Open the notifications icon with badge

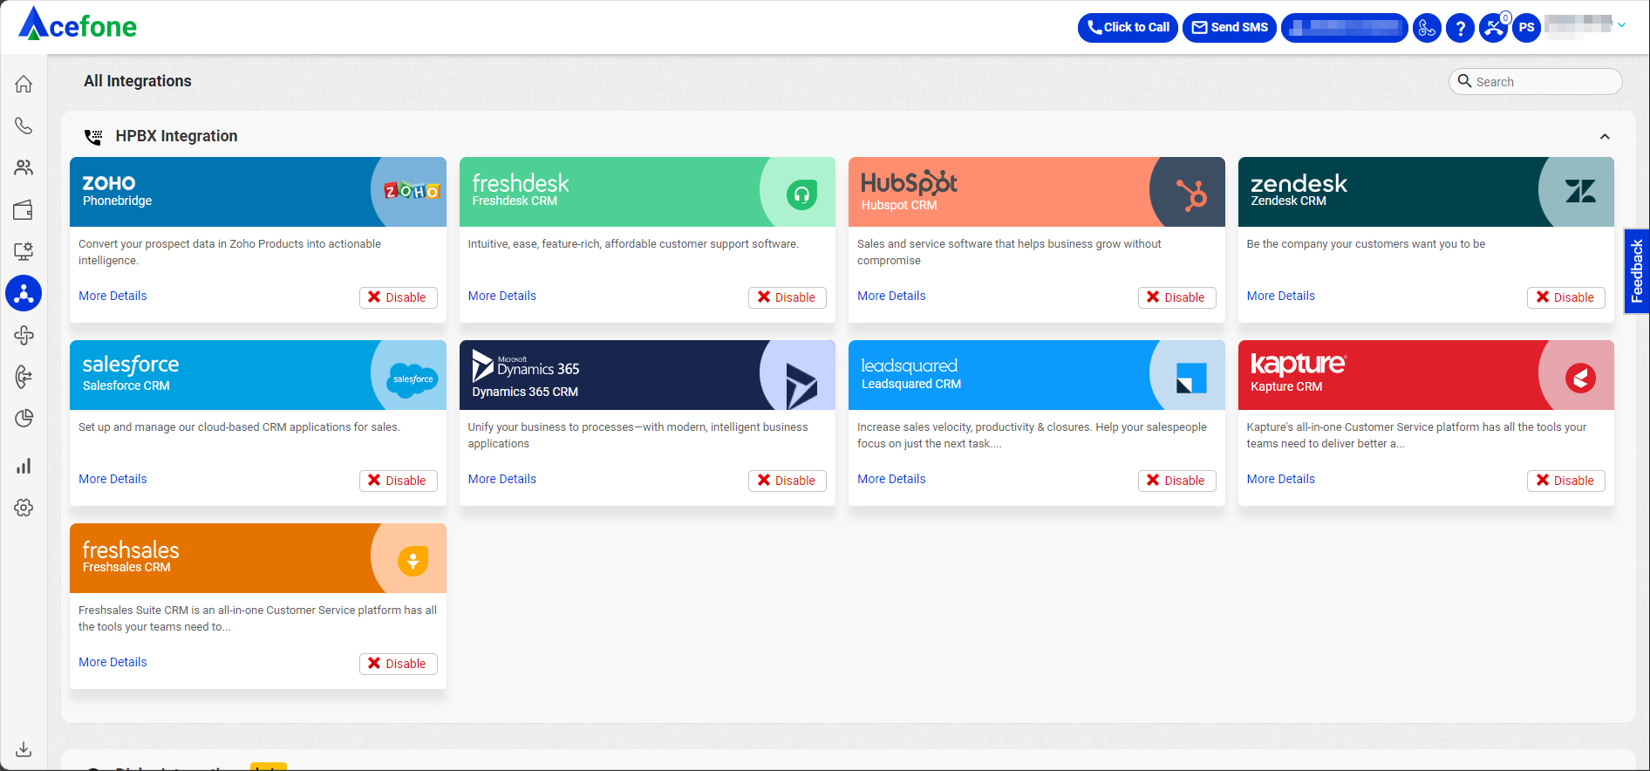(1494, 27)
